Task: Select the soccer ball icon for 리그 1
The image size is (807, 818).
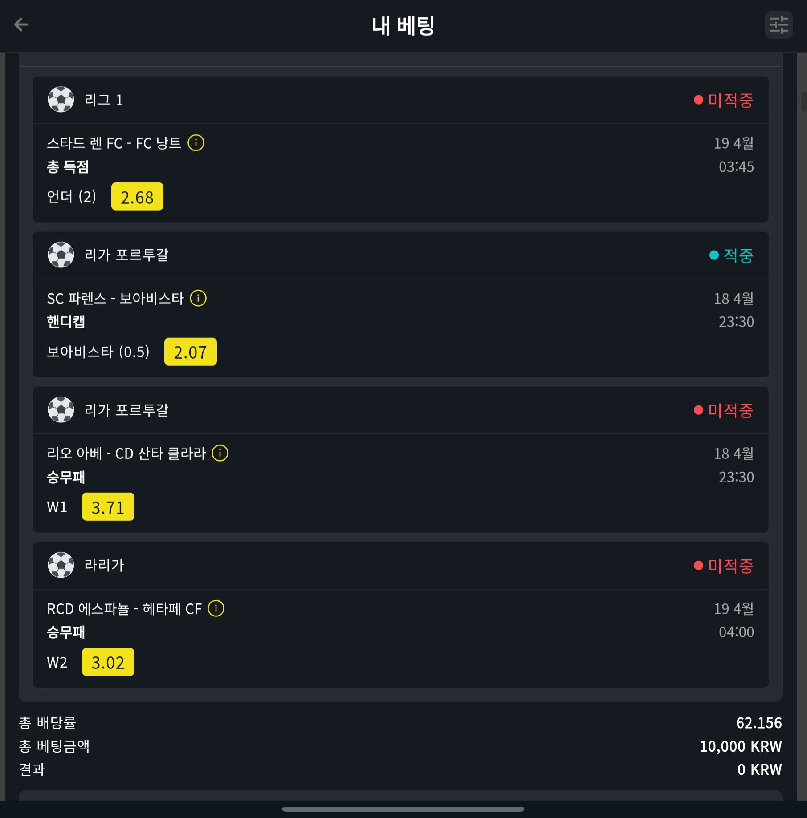Action: coord(61,99)
